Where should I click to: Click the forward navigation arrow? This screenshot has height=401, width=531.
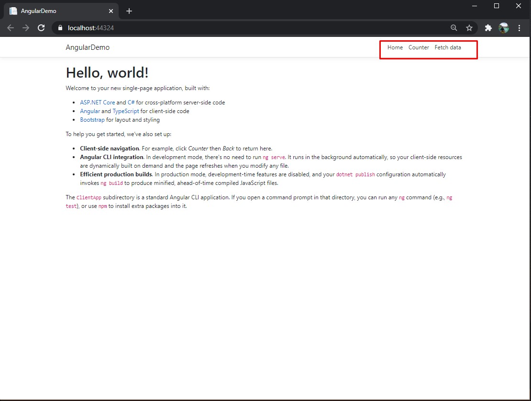click(26, 28)
